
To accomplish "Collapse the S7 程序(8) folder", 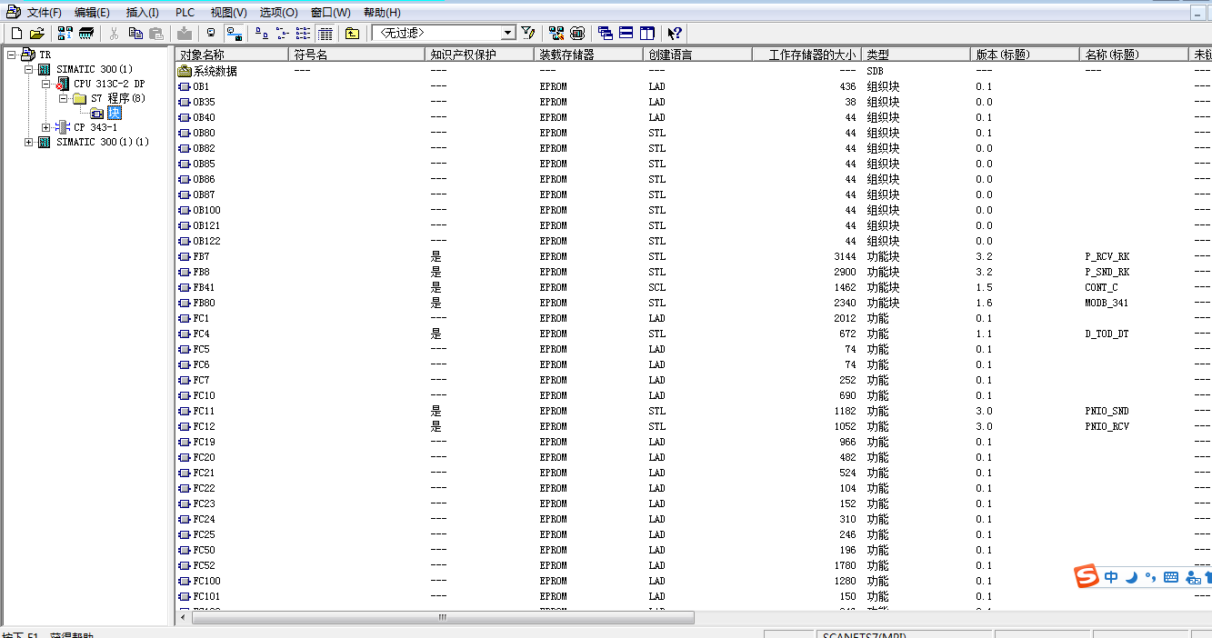I will click(x=64, y=98).
